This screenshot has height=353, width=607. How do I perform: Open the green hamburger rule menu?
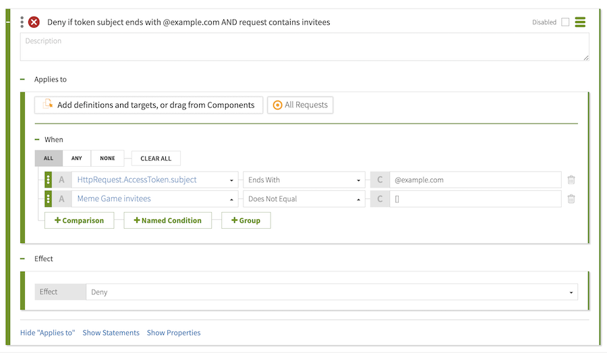(580, 22)
